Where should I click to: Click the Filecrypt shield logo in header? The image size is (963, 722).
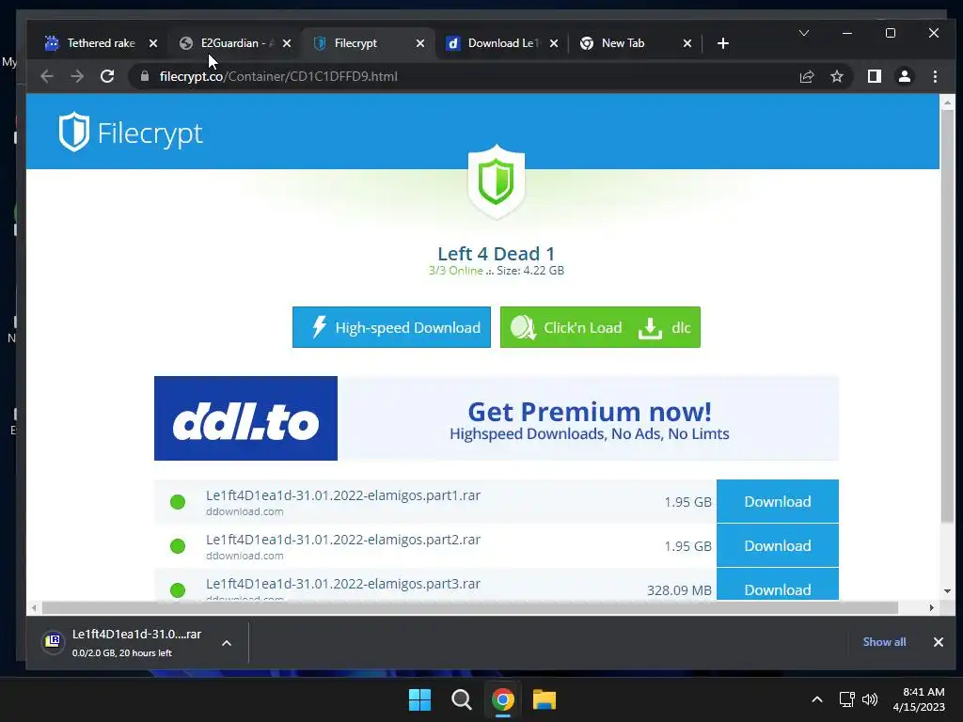tap(74, 132)
